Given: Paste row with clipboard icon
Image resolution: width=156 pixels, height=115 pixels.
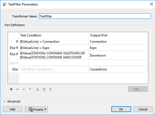Looking at the screenshot, I should click(x=50, y=89).
